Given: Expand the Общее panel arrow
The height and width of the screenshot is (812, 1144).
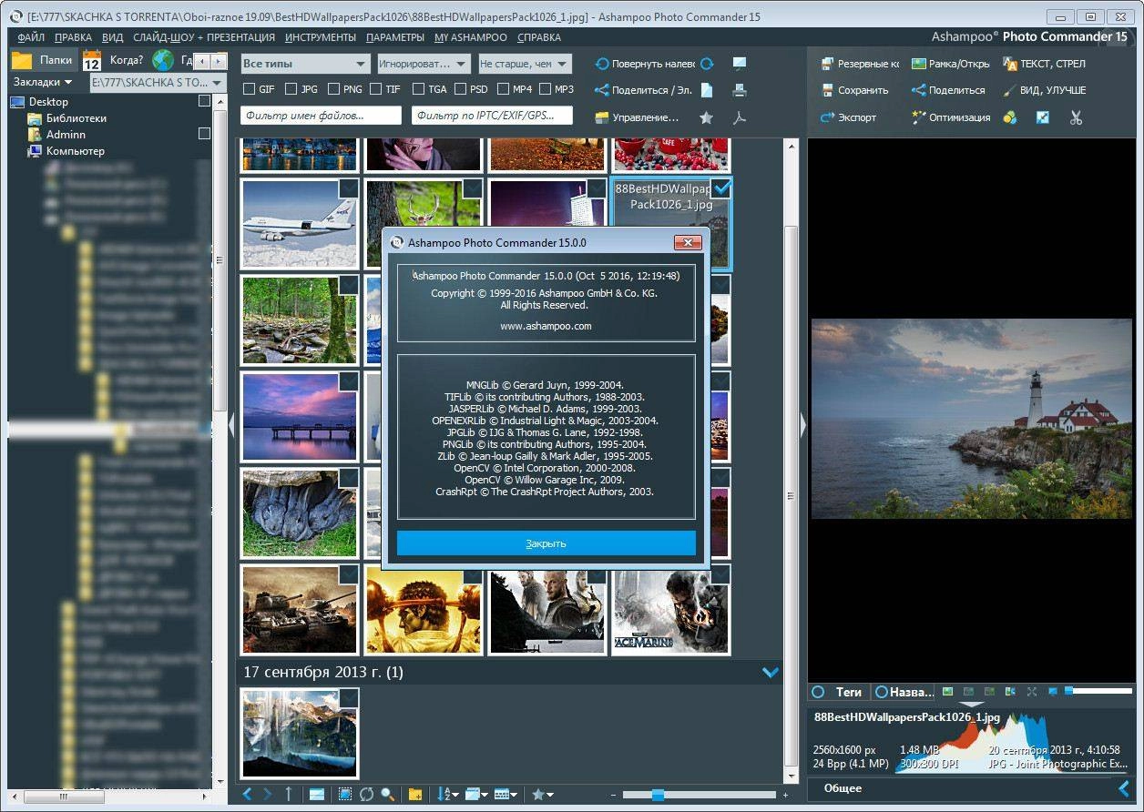Looking at the screenshot, I should [x=1123, y=788].
